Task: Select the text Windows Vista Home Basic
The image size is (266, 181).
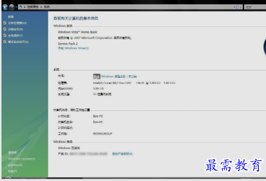Action: (x=78, y=32)
